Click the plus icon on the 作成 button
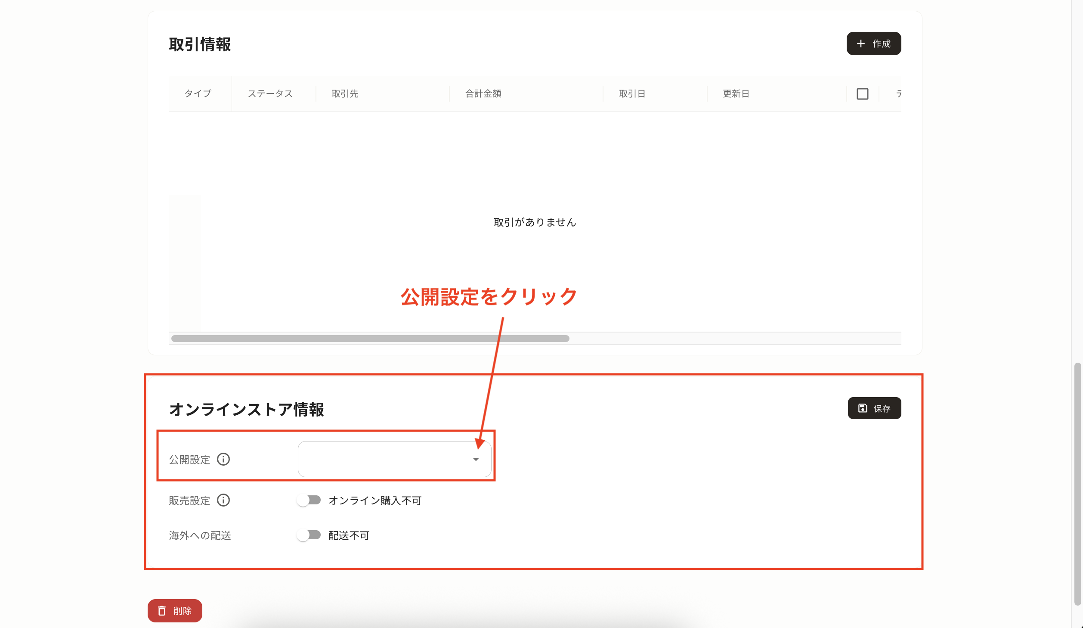 861,43
